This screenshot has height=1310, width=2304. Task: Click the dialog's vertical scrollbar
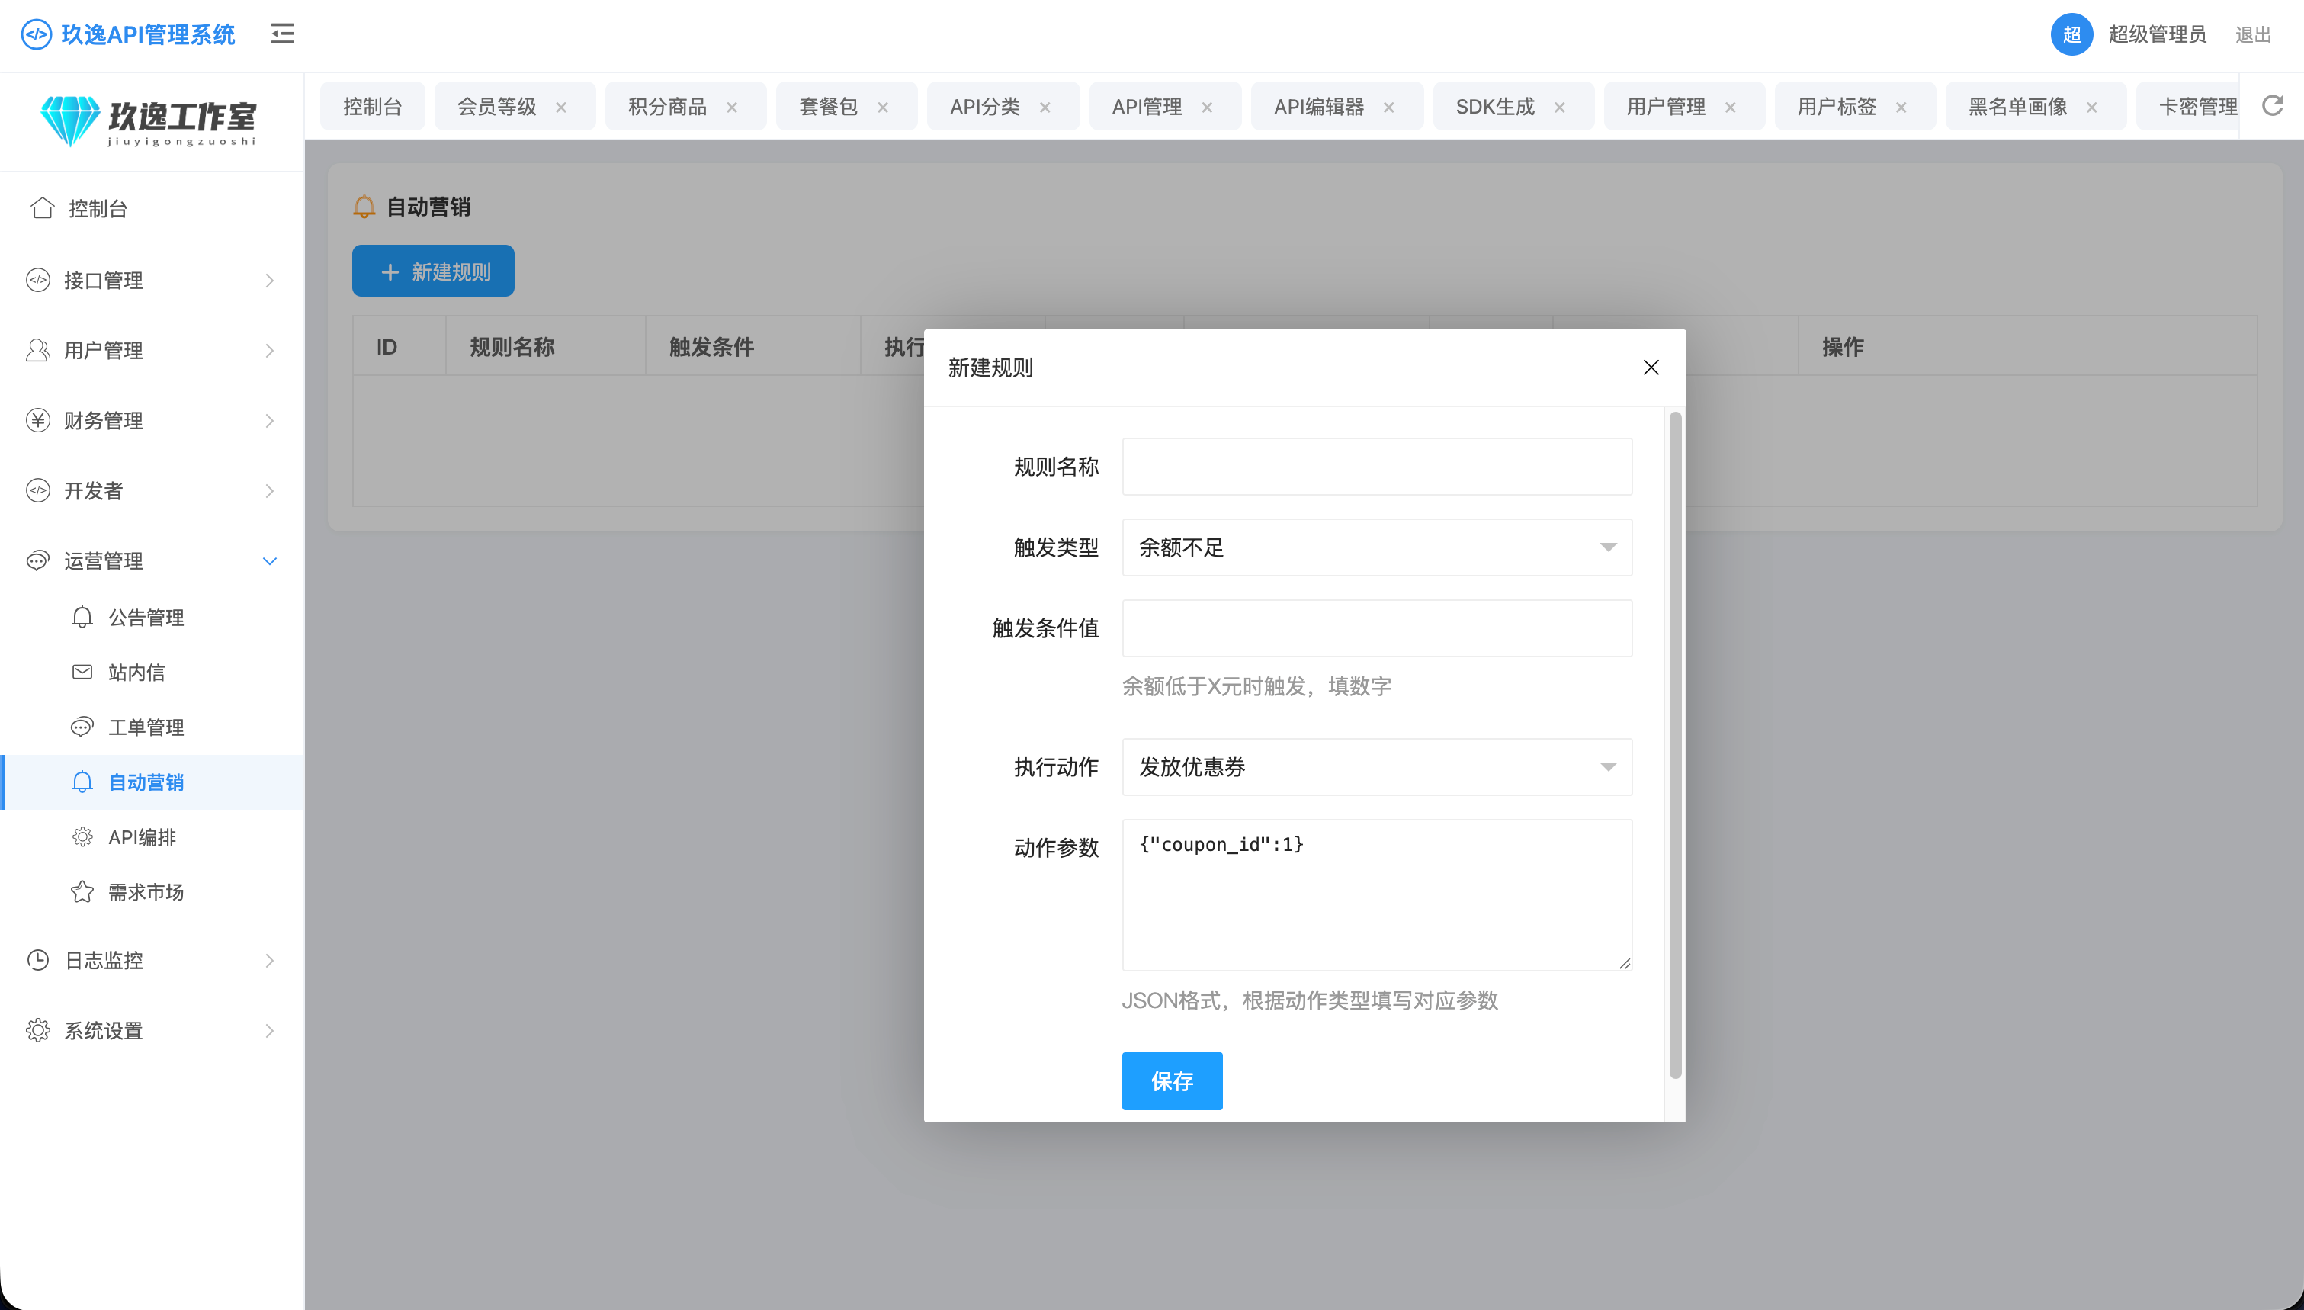(1674, 745)
